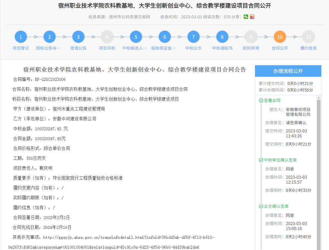Switch to 投标保证金… step label
This screenshot has width=329, height=250.
(x=164, y=48)
